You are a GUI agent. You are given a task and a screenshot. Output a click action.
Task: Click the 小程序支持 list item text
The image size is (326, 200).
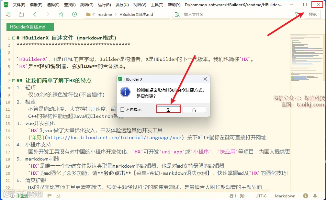[x=38, y=145]
